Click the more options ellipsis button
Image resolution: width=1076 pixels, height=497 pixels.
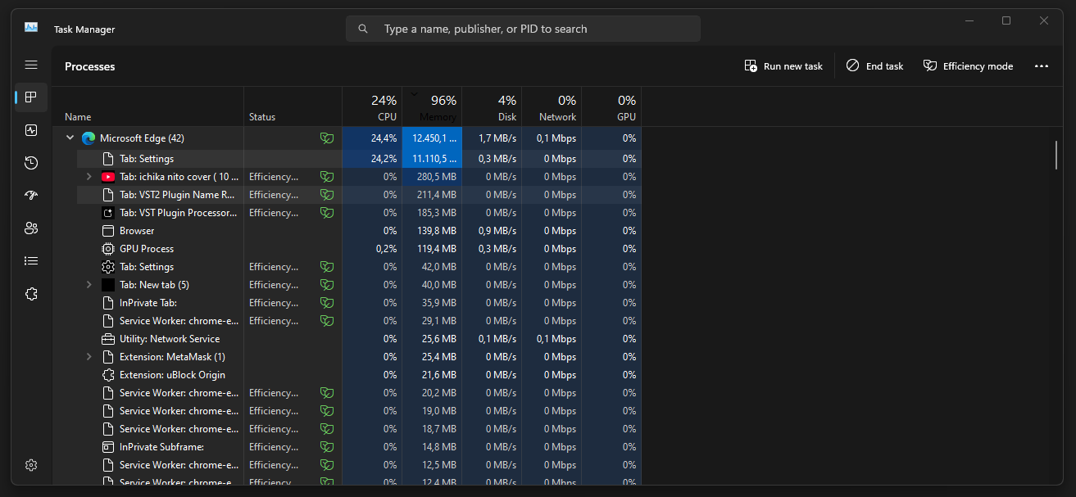[1042, 66]
